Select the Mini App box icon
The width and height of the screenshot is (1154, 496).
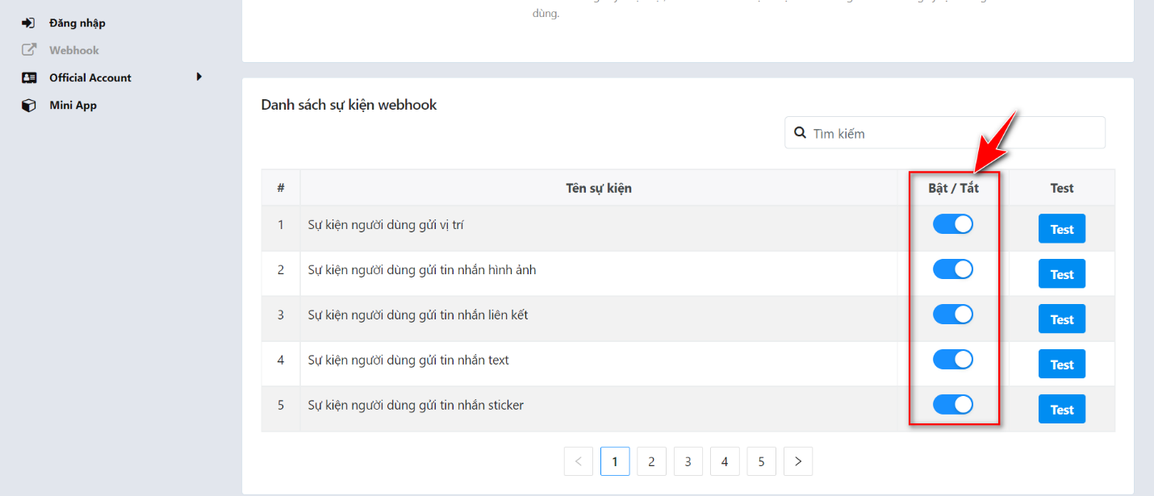[28, 105]
